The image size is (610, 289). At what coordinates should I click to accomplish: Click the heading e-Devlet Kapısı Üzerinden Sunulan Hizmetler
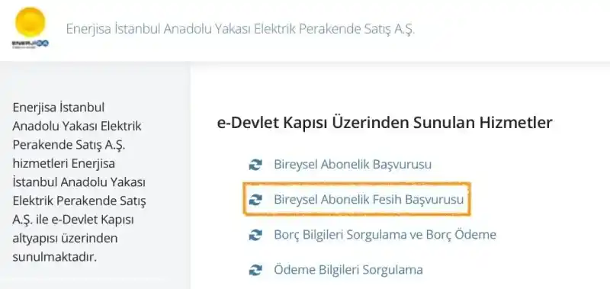(x=385, y=123)
